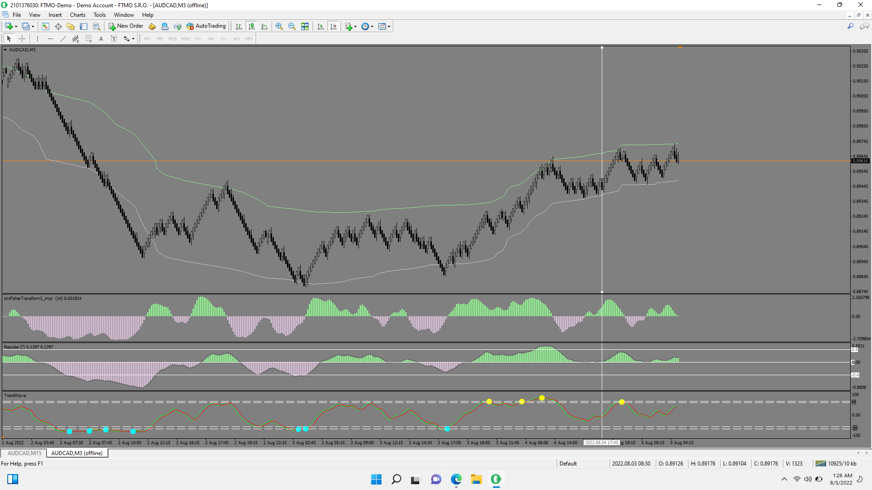Tile chart windows icon
Image resolution: width=872 pixels, height=490 pixels.
tap(305, 26)
